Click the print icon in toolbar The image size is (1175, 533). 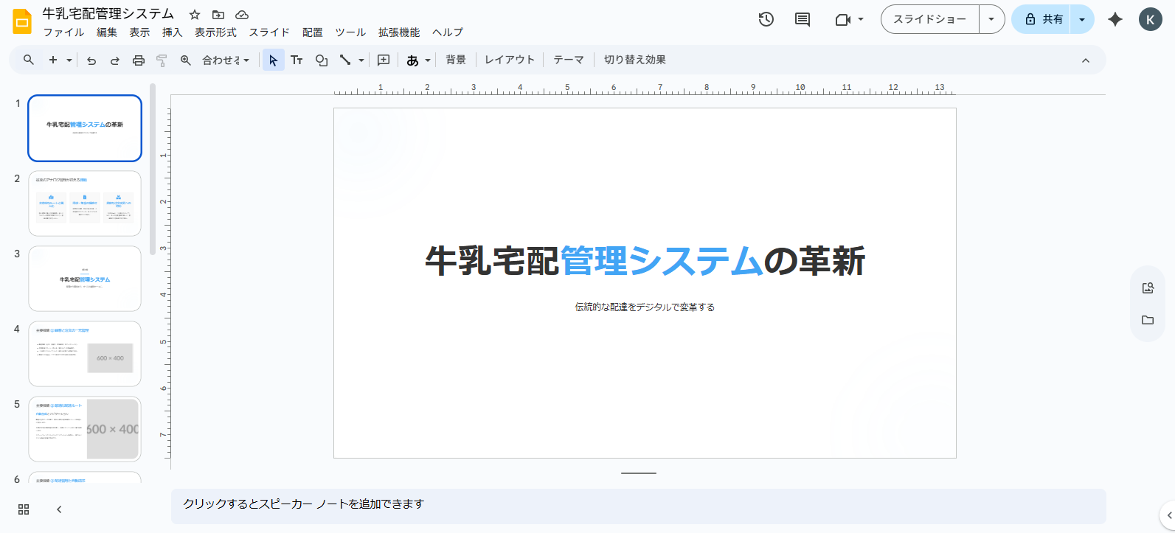click(139, 60)
